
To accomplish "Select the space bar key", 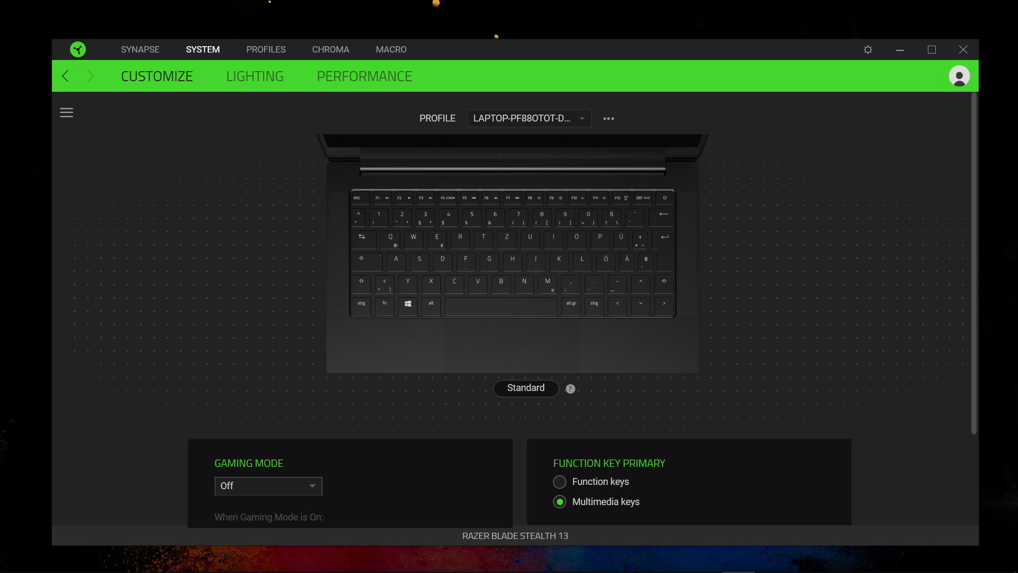I will (501, 307).
